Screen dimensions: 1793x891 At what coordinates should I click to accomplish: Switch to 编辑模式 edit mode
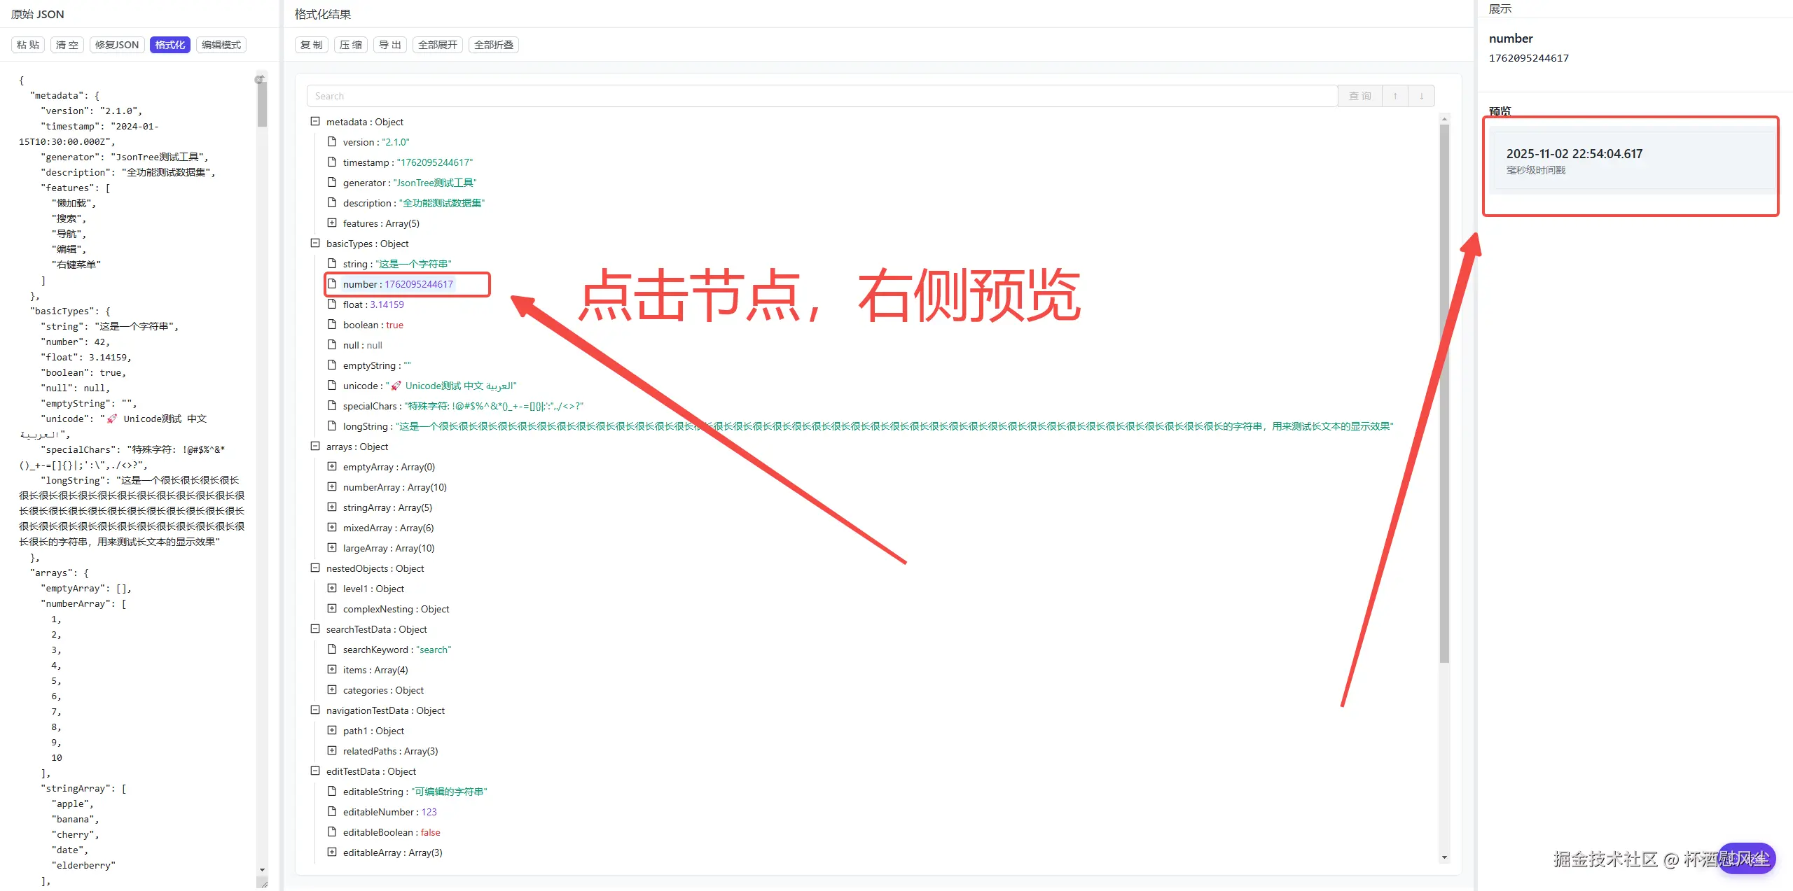pyautogui.click(x=221, y=45)
